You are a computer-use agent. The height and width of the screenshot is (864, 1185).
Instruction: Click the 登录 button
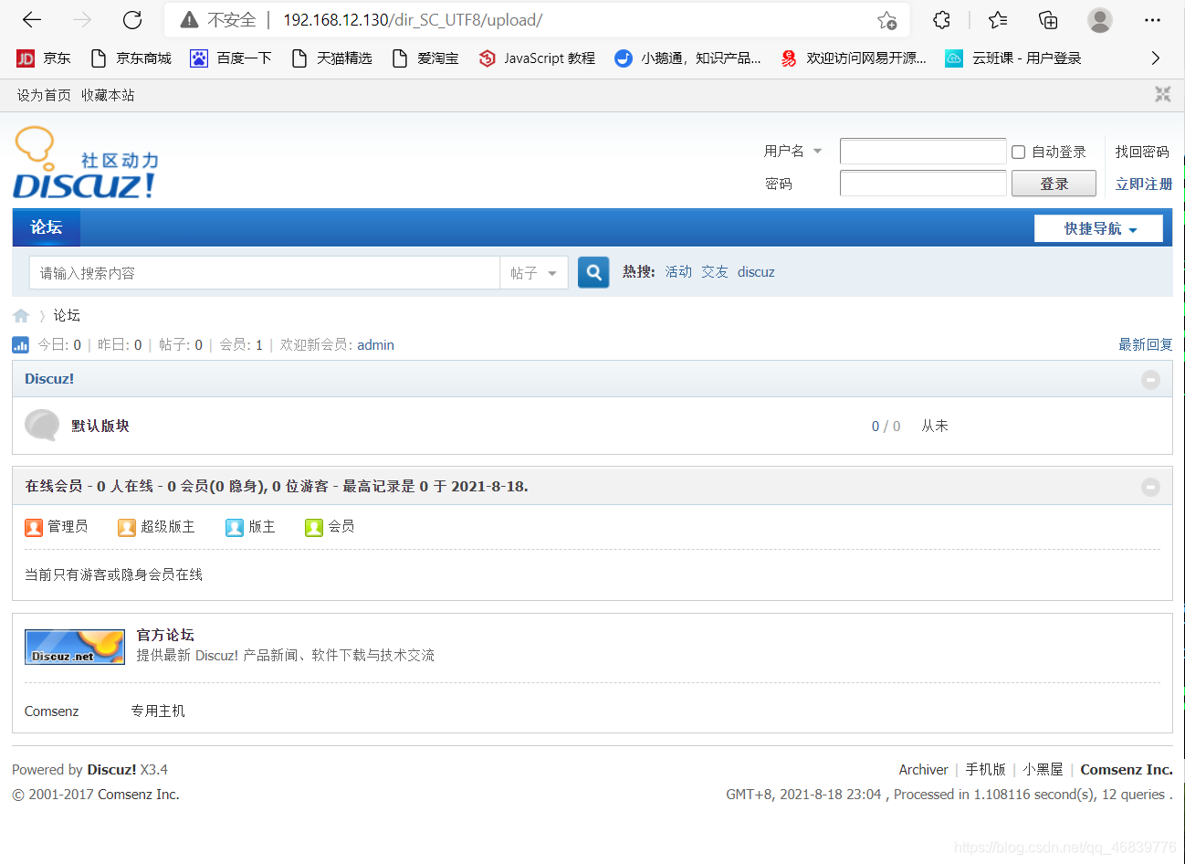pyautogui.click(x=1054, y=184)
